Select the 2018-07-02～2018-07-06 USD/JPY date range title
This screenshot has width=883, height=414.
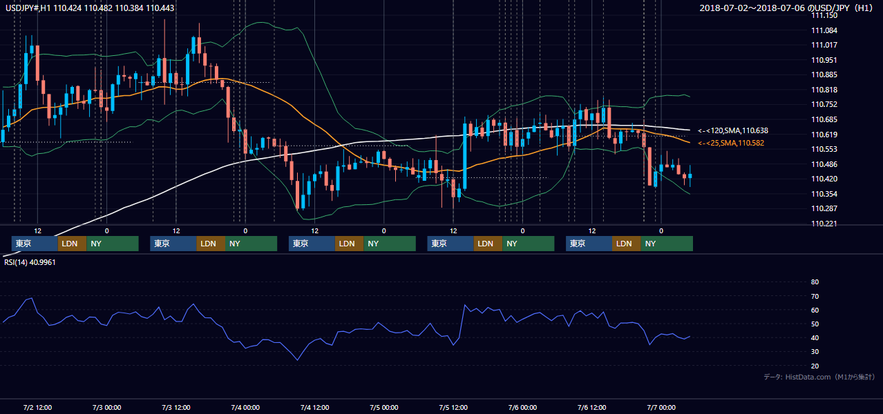click(788, 8)
